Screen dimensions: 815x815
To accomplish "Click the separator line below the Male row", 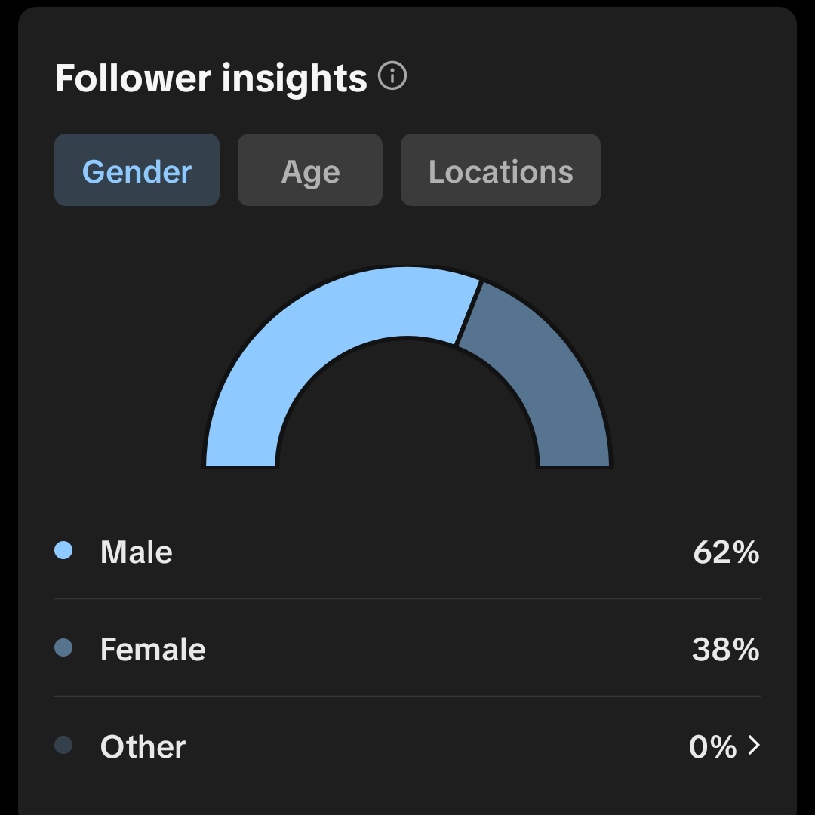I will click(x=407, y=598).
